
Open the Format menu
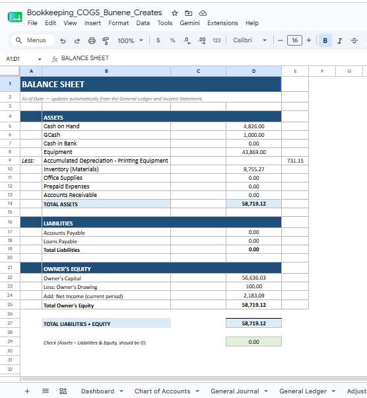click(x=119, y=23)
